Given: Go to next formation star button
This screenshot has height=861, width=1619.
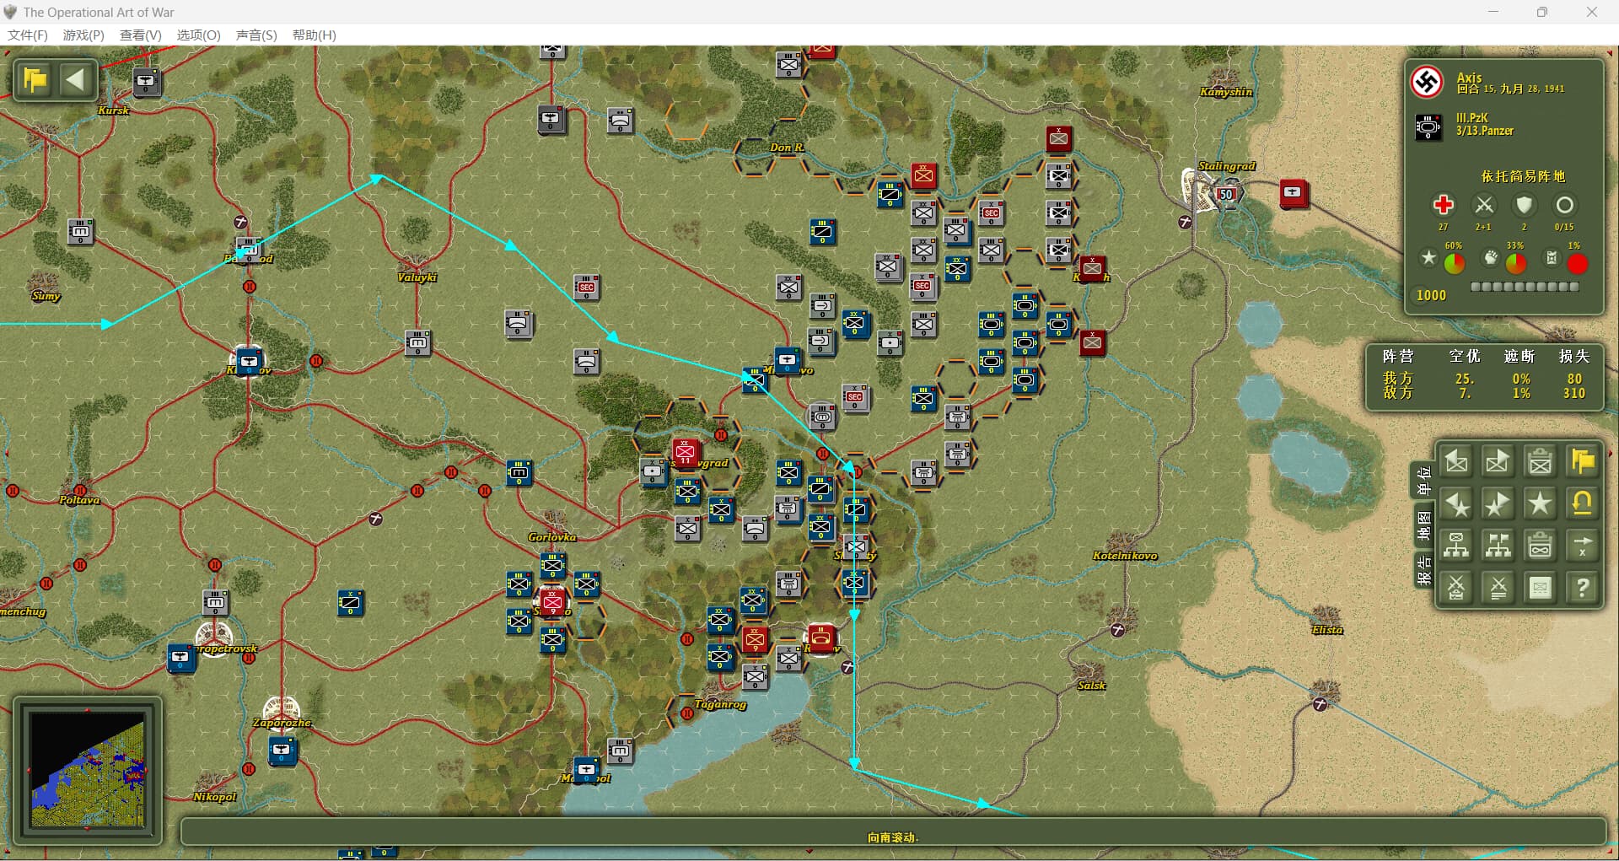Looking at the screenshot, I should (1498, 504).
